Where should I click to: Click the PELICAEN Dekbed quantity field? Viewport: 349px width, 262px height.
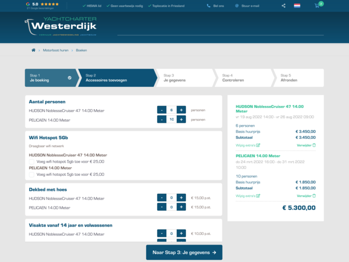point(171,207)
